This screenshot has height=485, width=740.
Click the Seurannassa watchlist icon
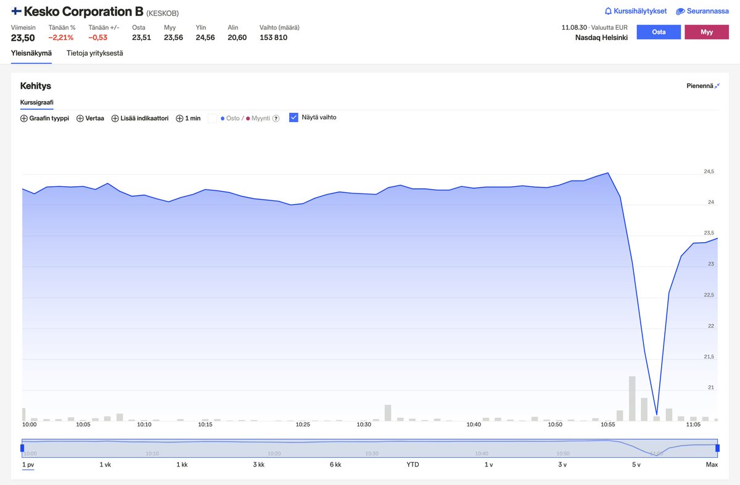pyautogui.click(x=681, y=11)
